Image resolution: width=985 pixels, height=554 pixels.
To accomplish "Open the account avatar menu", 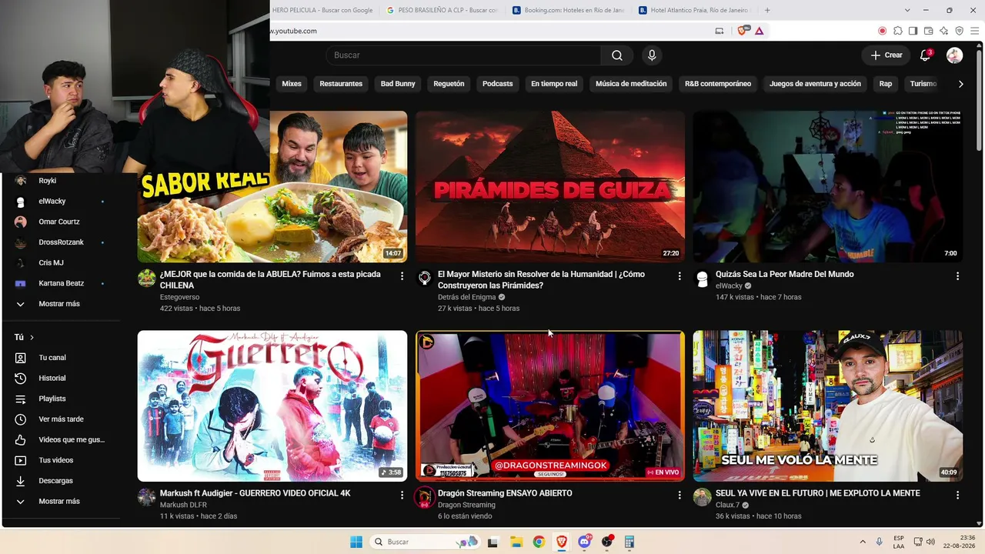I will pos(954,55).
